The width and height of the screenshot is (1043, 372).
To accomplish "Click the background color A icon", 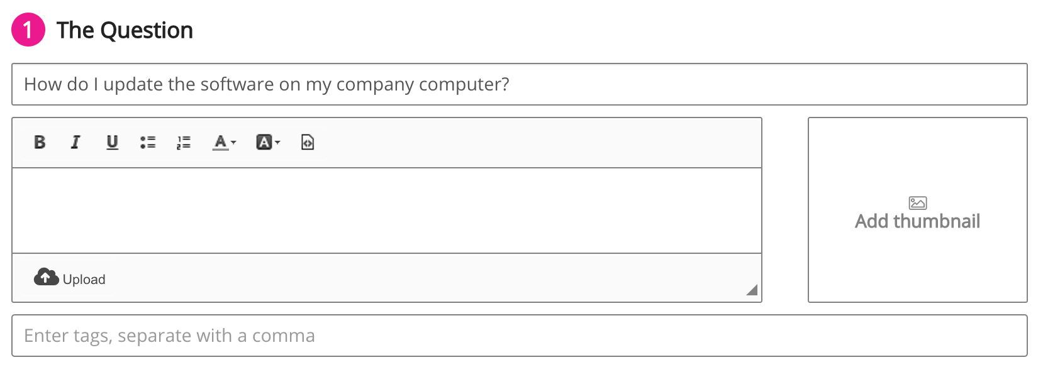I will [x=264, y=143].
